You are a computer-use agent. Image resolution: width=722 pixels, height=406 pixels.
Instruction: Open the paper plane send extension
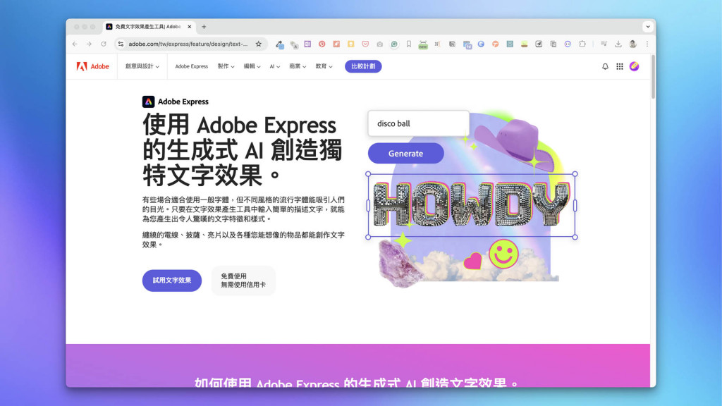(539, 44)
